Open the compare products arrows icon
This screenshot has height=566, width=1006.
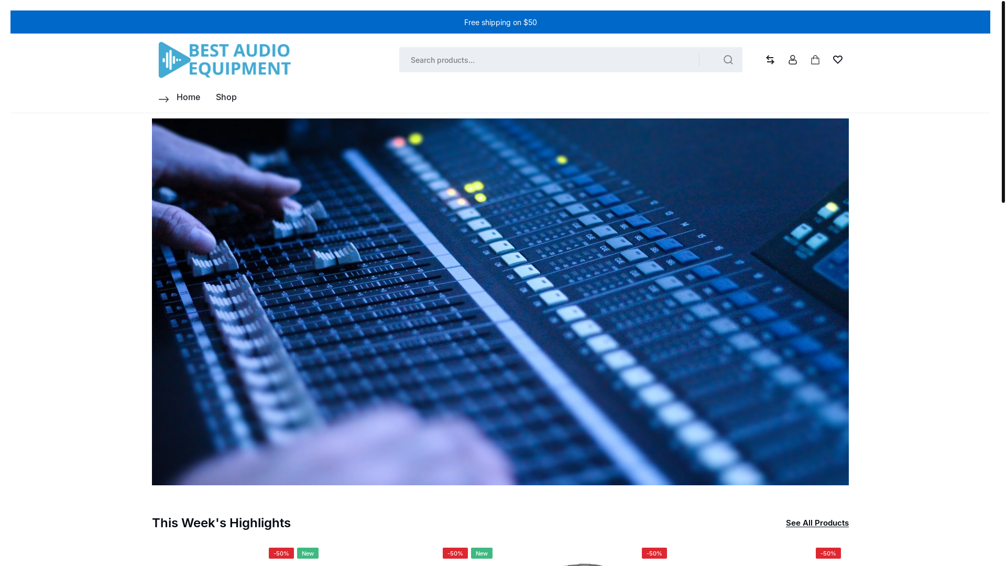tap(770, 60)
